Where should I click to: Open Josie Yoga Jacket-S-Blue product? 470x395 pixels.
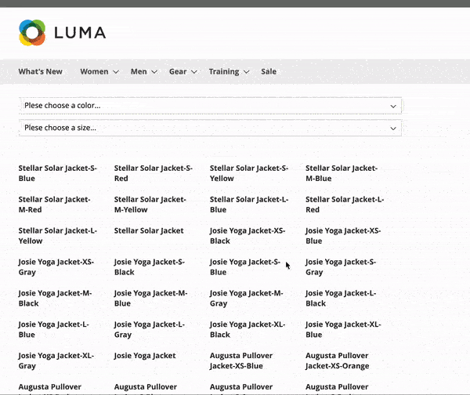(x=245, y=267)
